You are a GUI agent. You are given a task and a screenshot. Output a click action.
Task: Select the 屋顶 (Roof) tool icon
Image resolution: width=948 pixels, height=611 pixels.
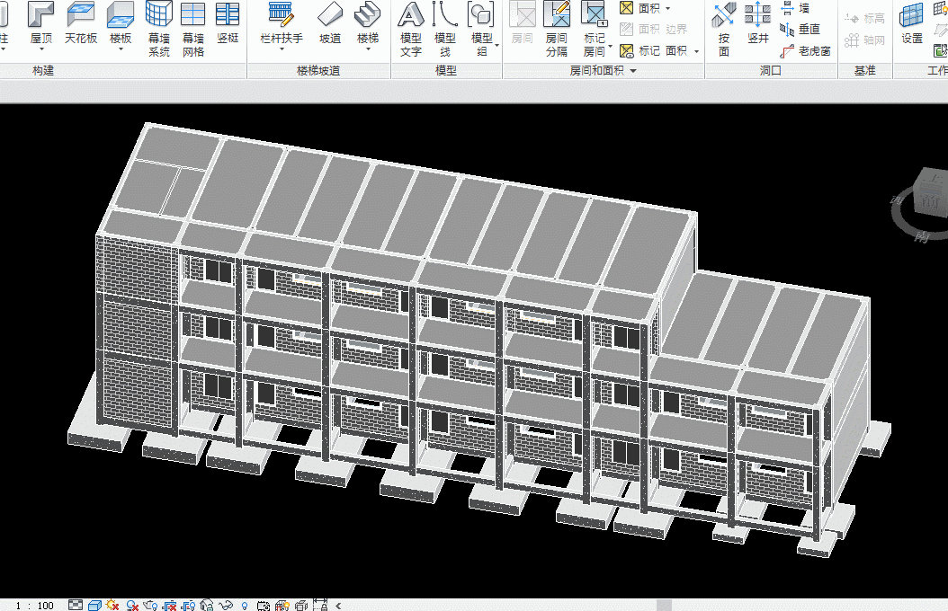[x=41, y=14]
